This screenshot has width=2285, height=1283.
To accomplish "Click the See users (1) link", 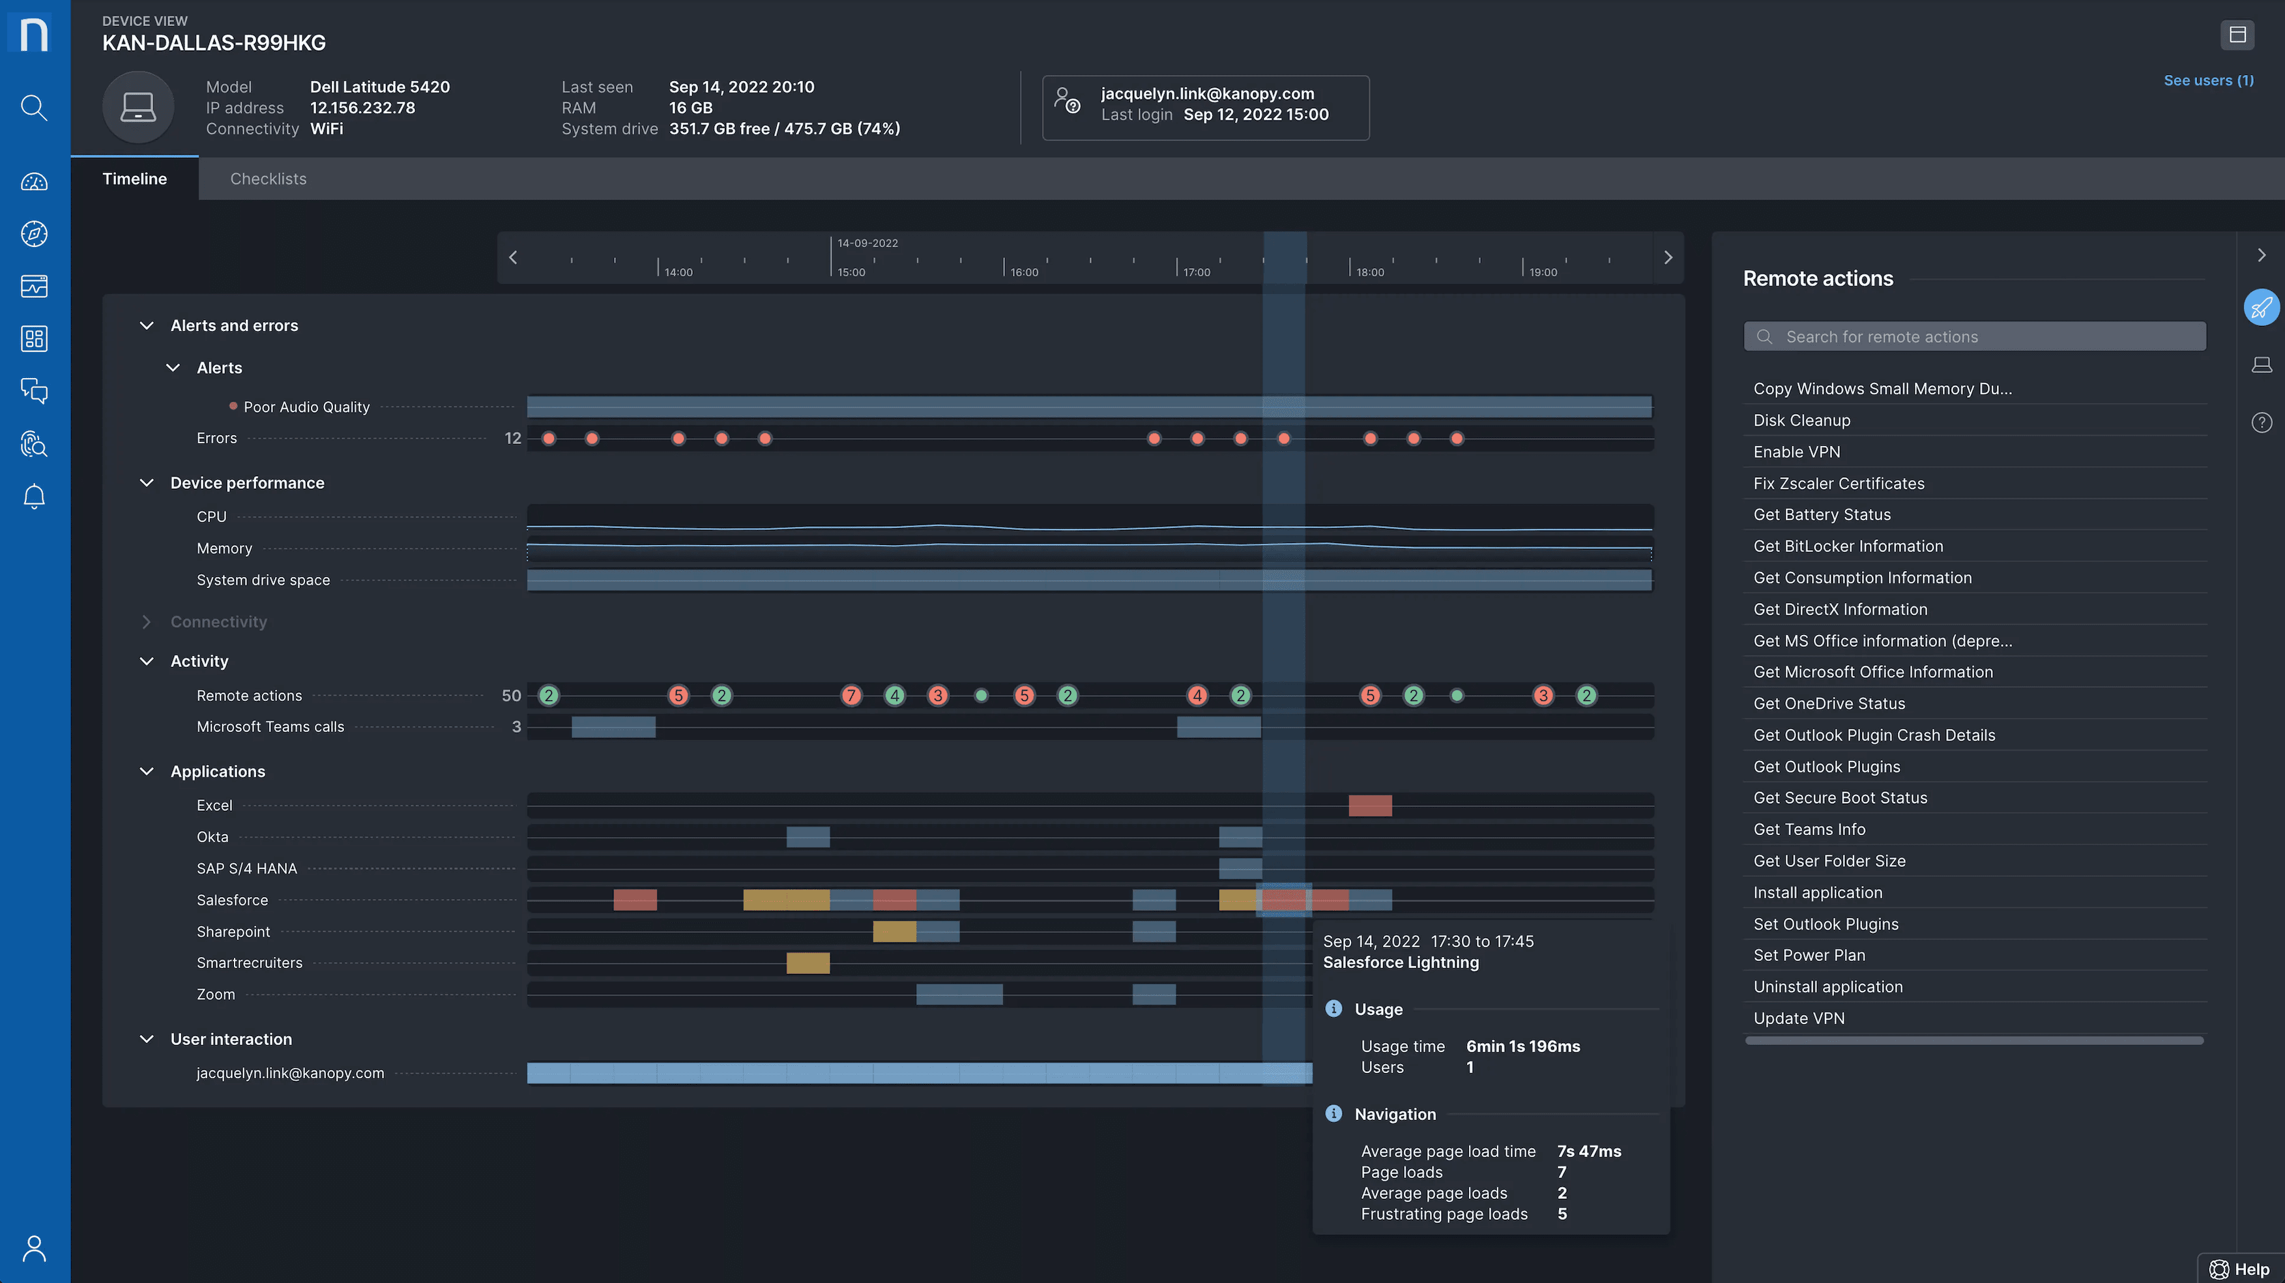I will [x=2208, y=81].
